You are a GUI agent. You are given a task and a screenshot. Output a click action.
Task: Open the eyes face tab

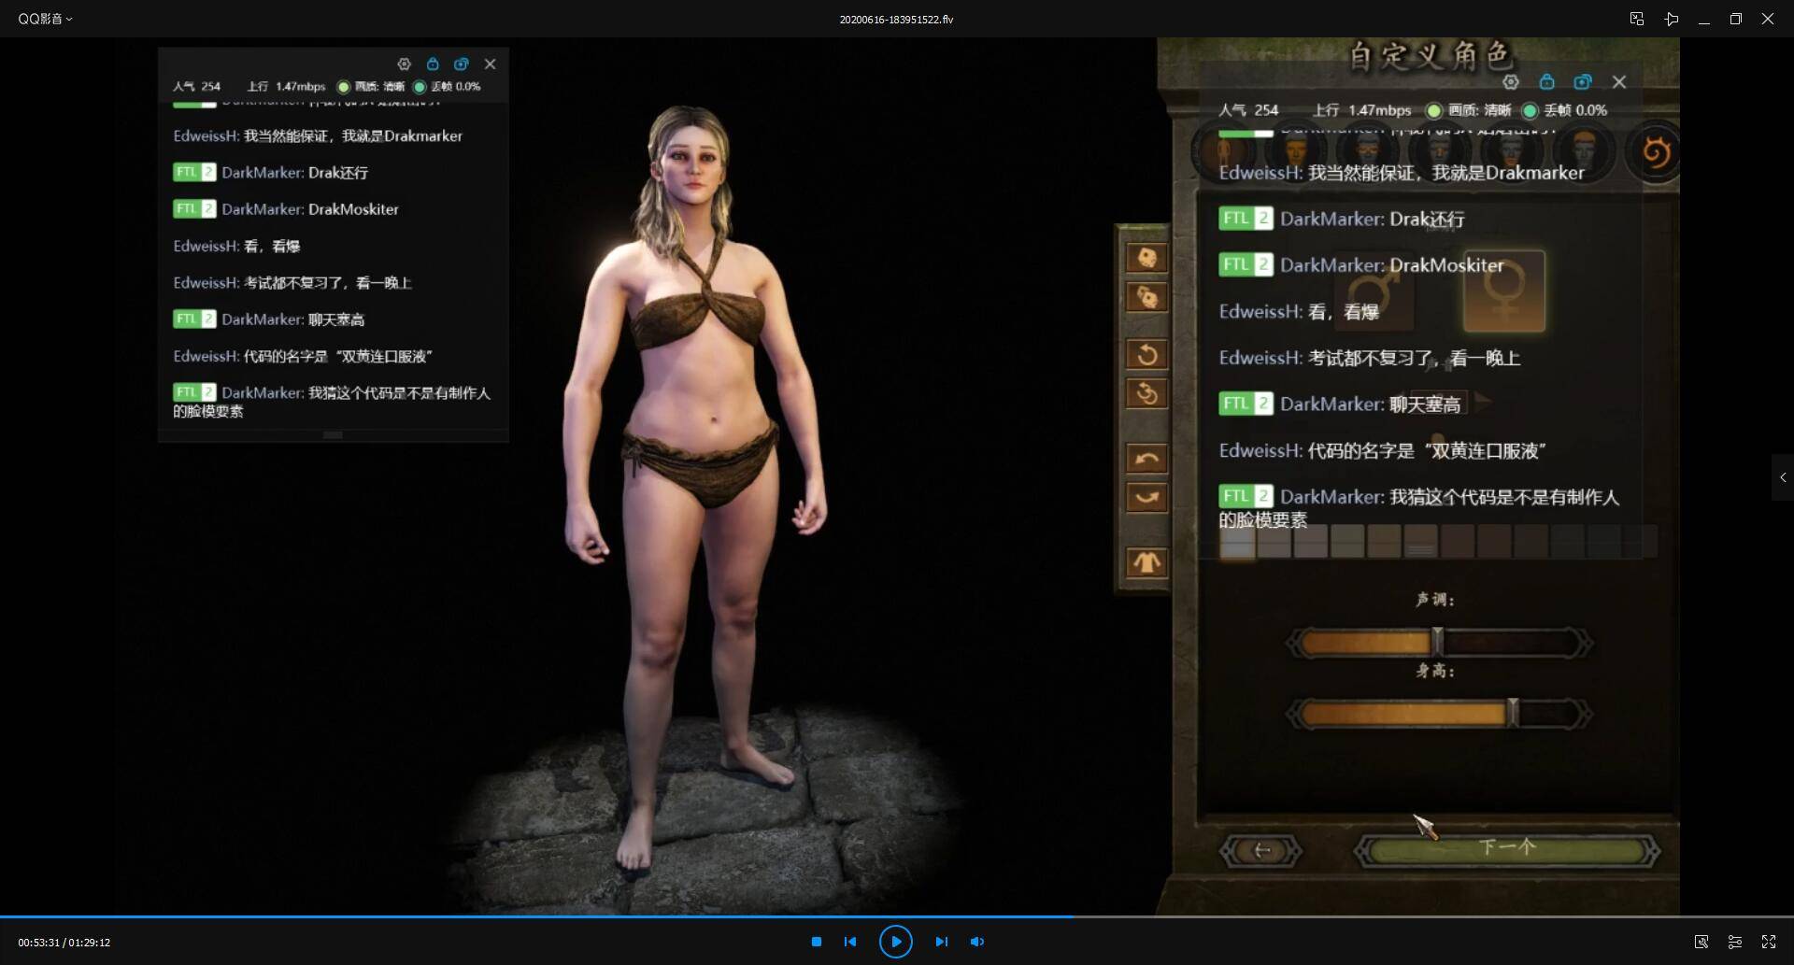[x=1368, y=150]
